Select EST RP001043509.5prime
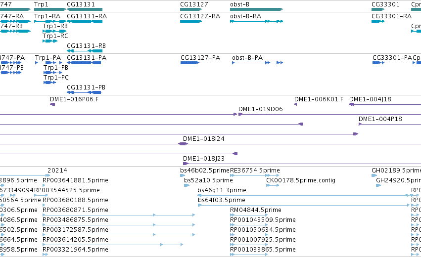The width and height of the screenshot is (421, 257). (x=249, y=225)
